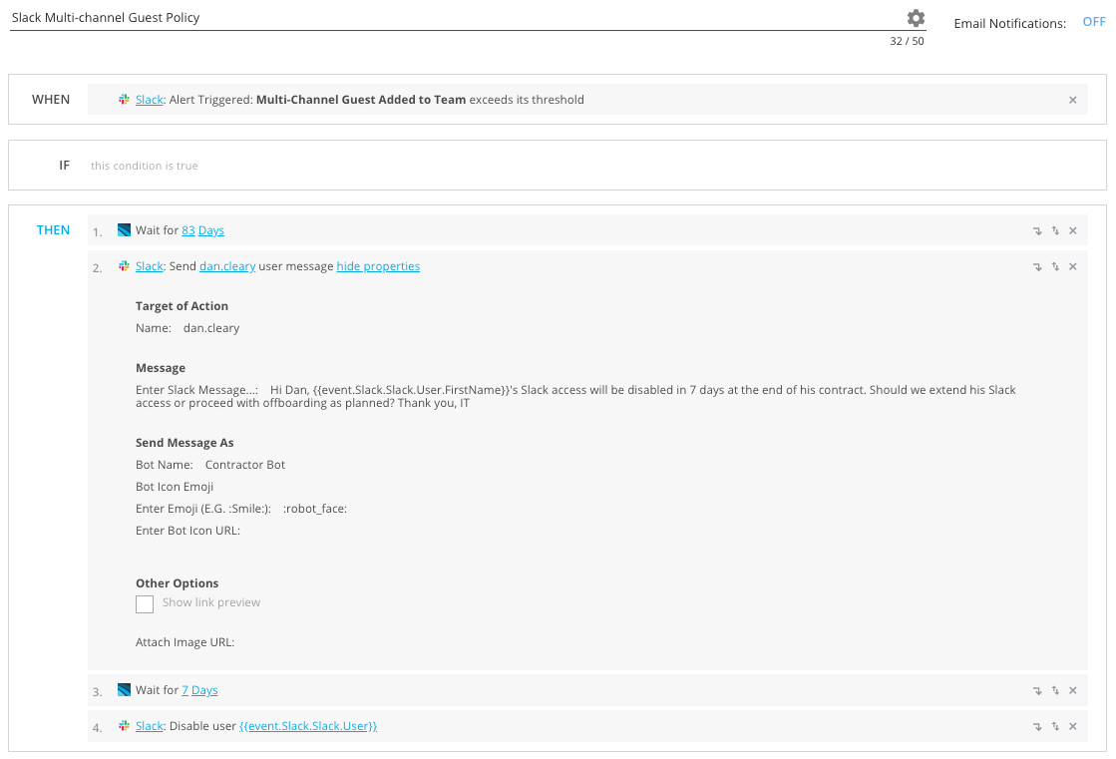Click the dan.cleary recipient link
Screen dimensions: 1116x759
(x=227, y=266)
